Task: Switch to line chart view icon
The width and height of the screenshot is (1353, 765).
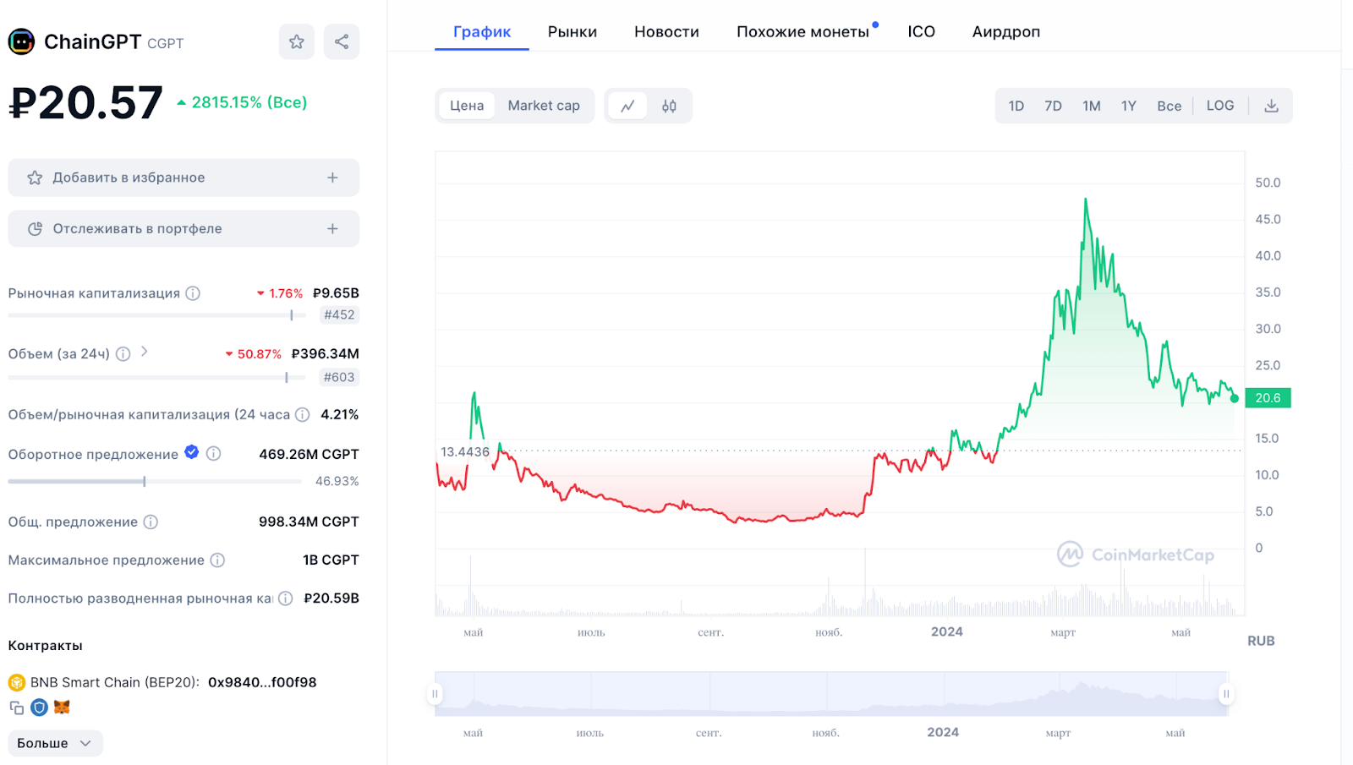Action: tap(627, 106)
